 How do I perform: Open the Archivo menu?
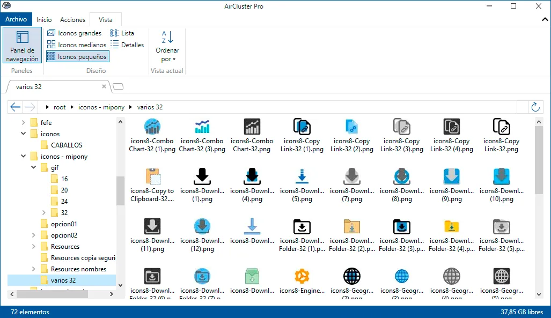pyautogui.click(x=16, y=19)
